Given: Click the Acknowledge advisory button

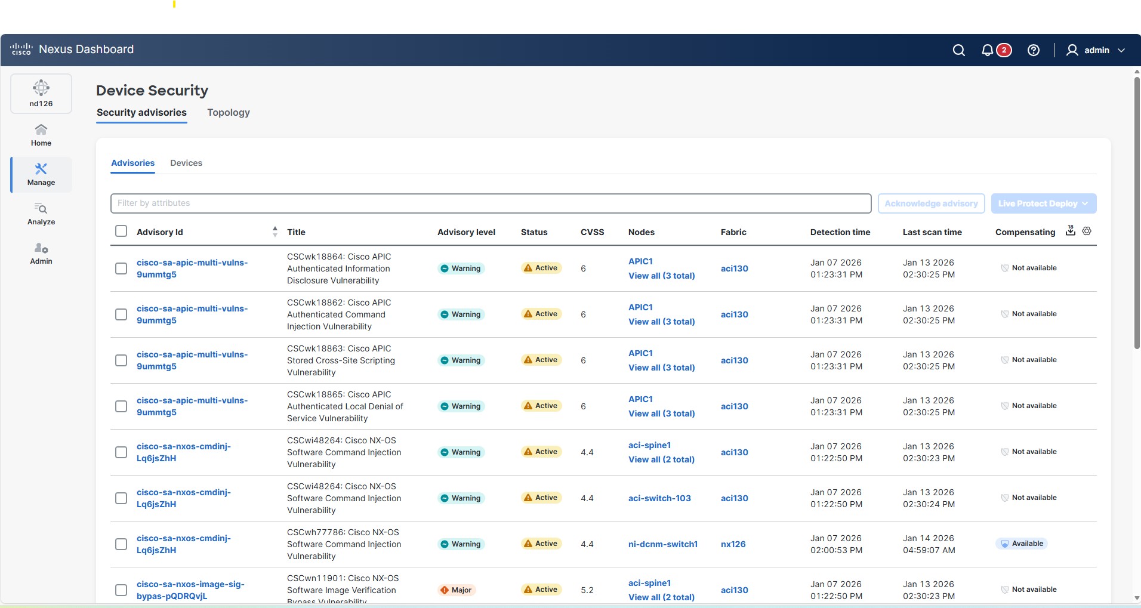Looking at the screenshot, I should click(x=930, y=203).
